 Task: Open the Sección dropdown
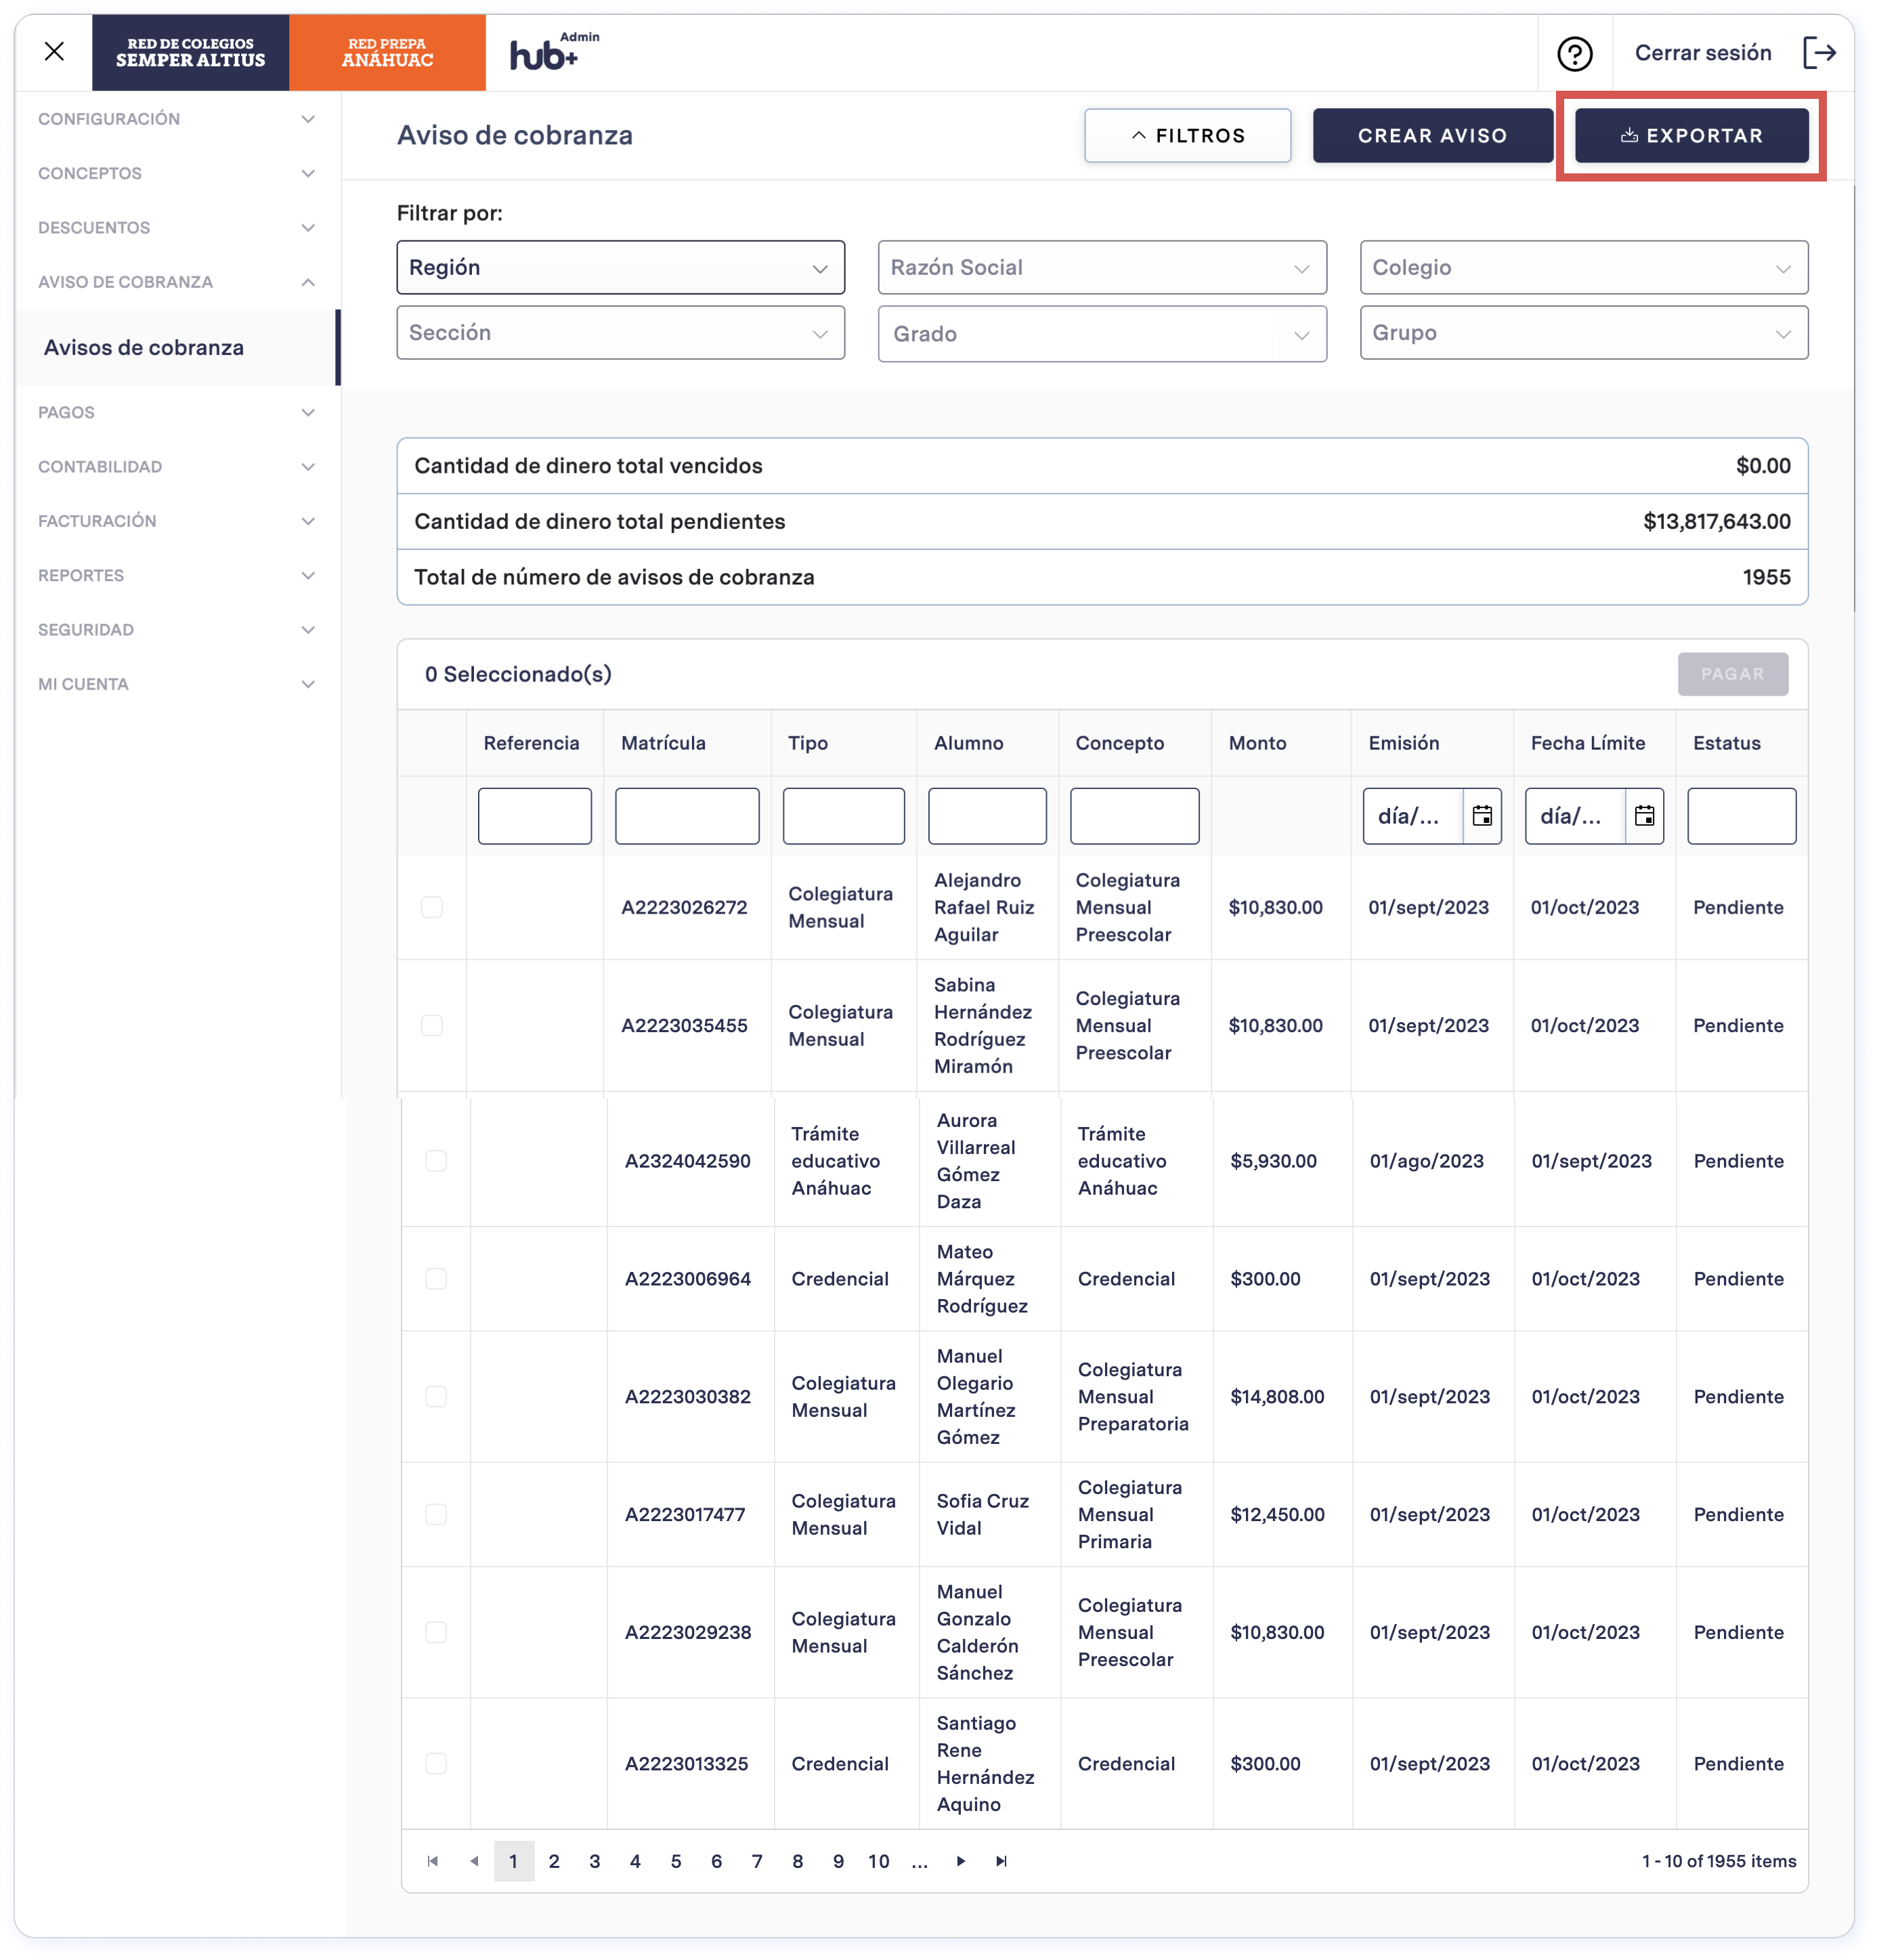point(620,332)
